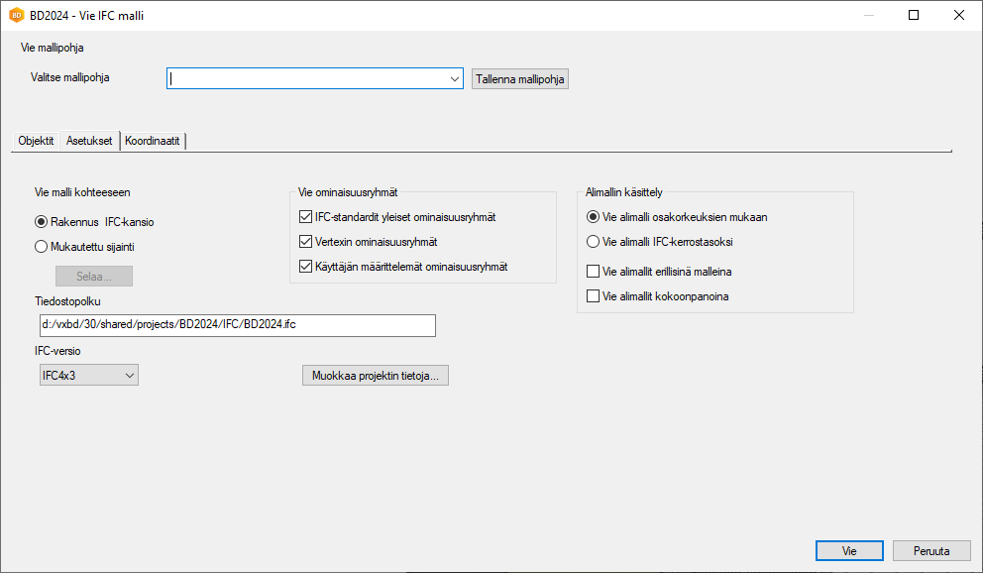Click the Tallenna mallipohja button
The image size is (983, 573).
520,79
